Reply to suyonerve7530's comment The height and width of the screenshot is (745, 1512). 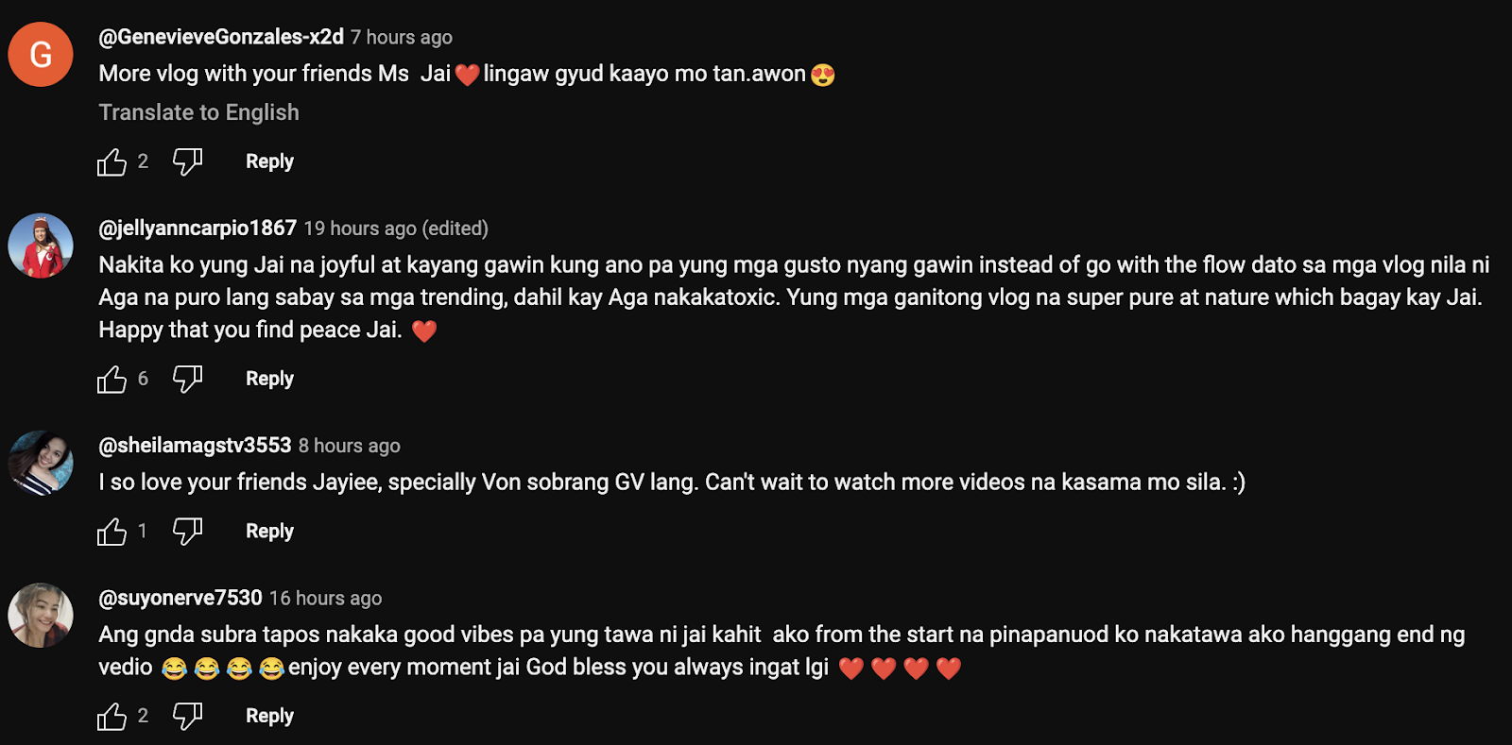(269, 716)
